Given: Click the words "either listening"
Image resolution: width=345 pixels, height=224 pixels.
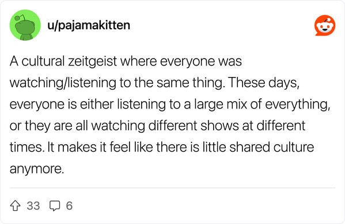Looking at the screenshot, I should [123, 105].
